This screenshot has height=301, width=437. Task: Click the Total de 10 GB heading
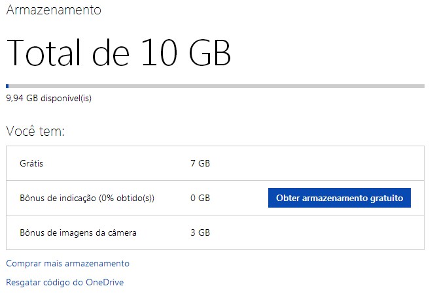coord(118,52)
